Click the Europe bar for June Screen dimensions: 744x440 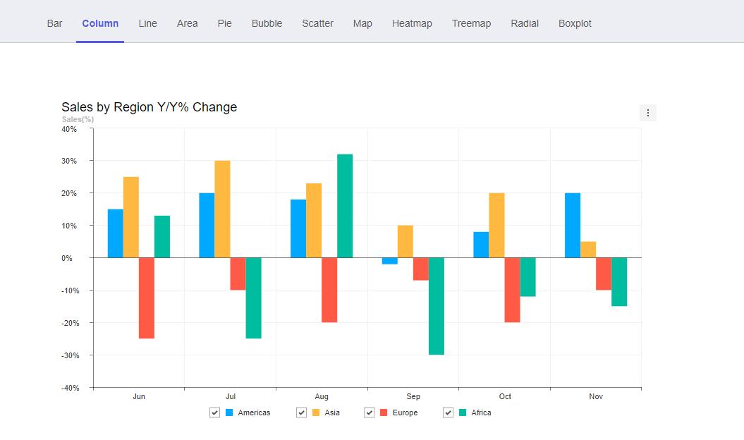[147, 298]
